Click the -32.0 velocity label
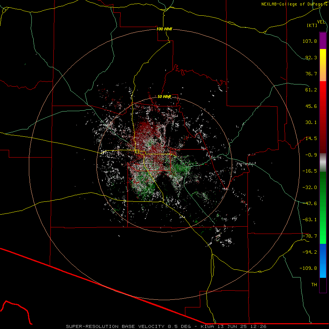 (310, 188)
